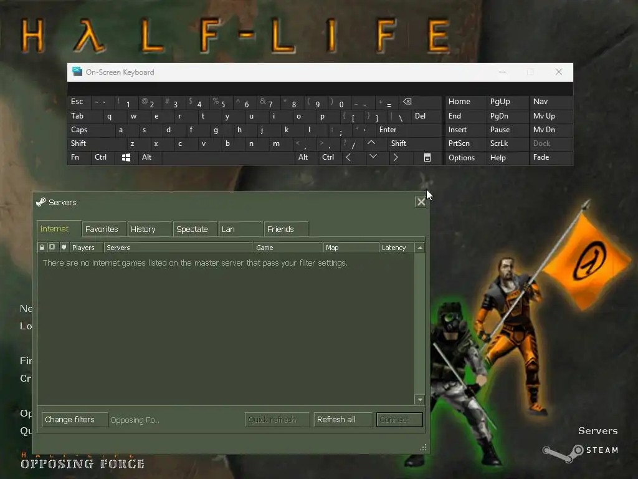The height and width of the screenshot is (479, 638).
Task: Sort by the Game column header
Action: tap(288, 247)
